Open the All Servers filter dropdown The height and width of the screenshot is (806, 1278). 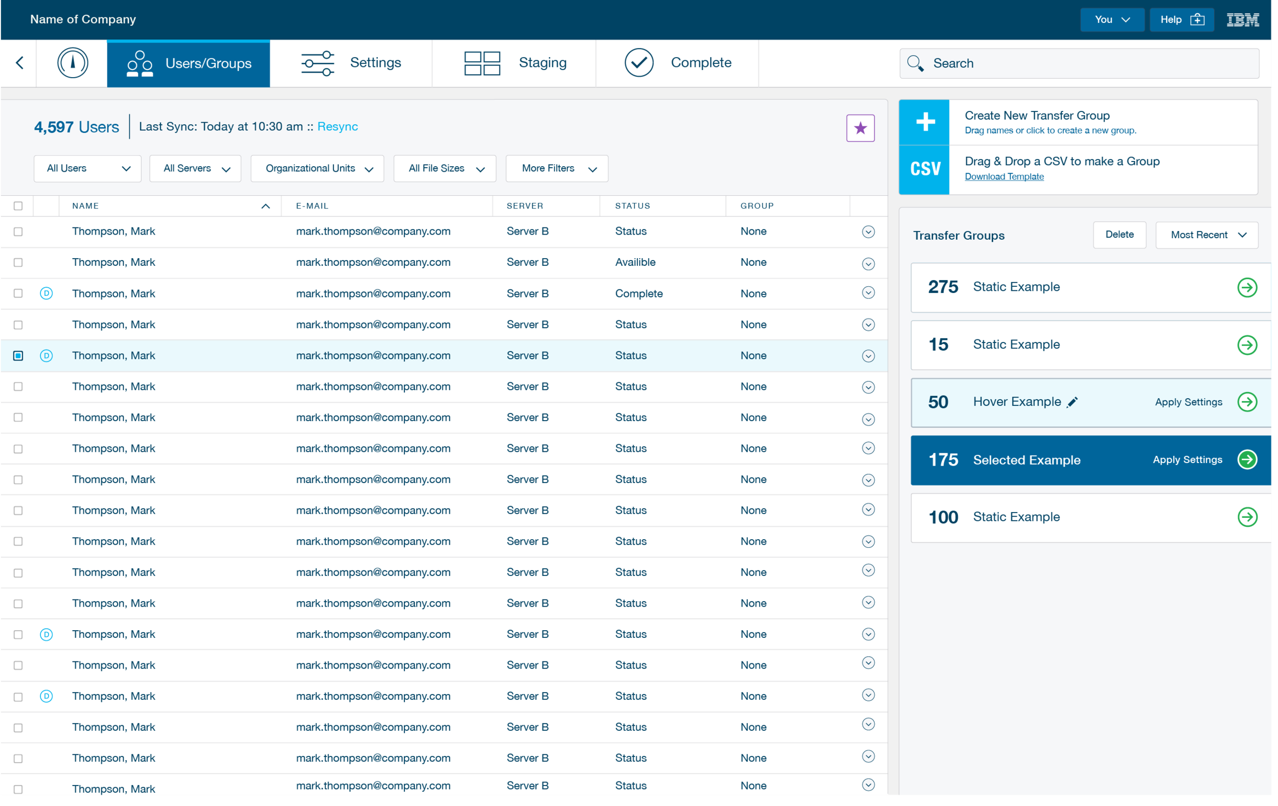[195, 169]
